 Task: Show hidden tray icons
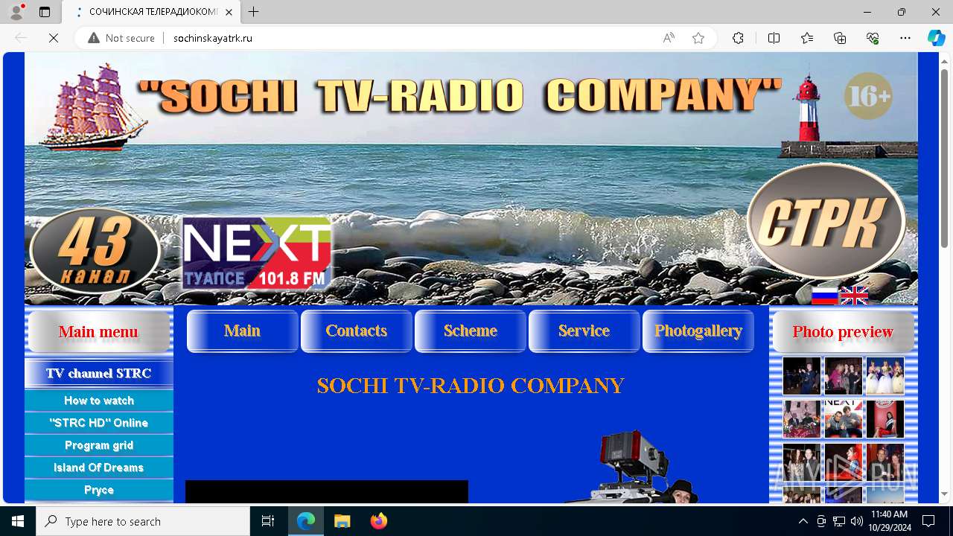803,521
